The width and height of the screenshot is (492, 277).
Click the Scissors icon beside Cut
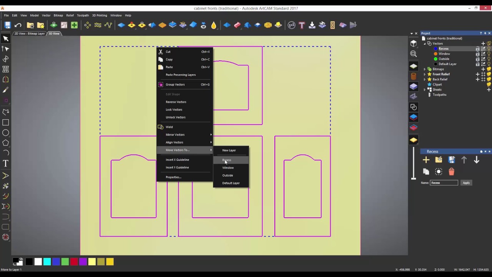[161, 52]
